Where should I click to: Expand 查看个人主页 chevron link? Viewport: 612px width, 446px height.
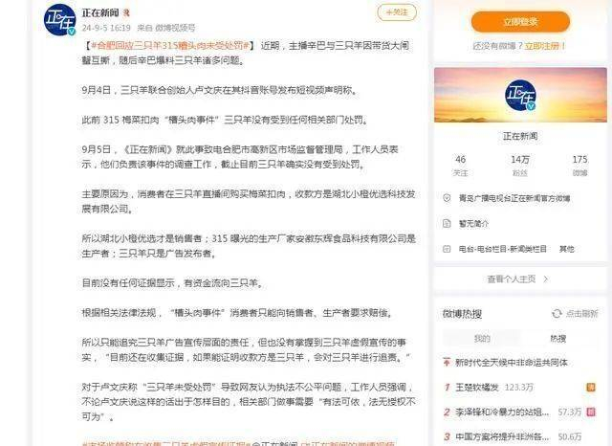(517, 279)
